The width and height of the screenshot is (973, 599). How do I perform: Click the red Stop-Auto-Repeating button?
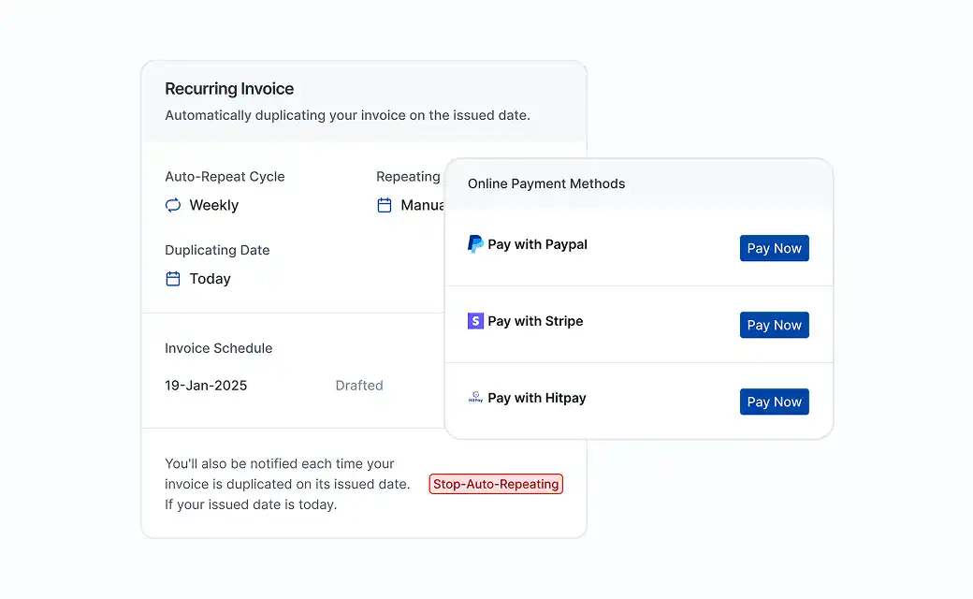(x=496, y=484)
